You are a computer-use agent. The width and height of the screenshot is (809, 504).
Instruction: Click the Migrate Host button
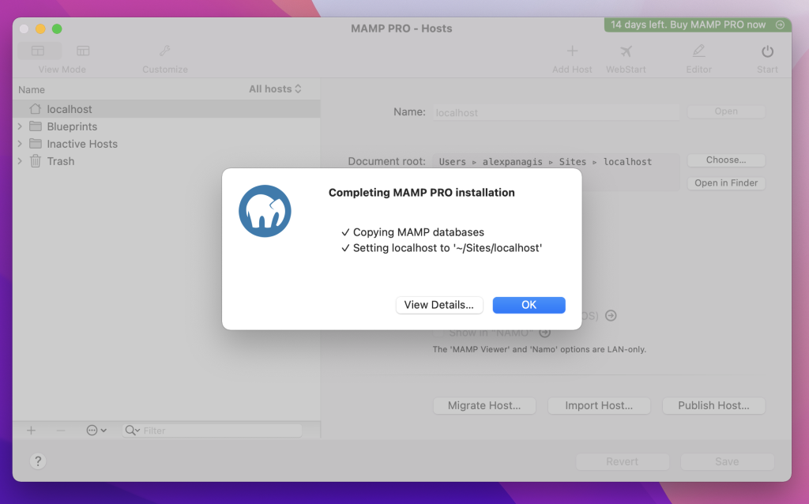[x=484, y=405]
